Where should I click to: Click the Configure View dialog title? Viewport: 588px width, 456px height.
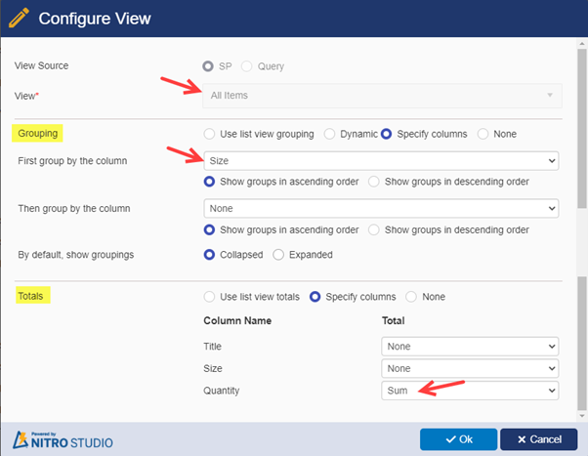pos(95,19)
